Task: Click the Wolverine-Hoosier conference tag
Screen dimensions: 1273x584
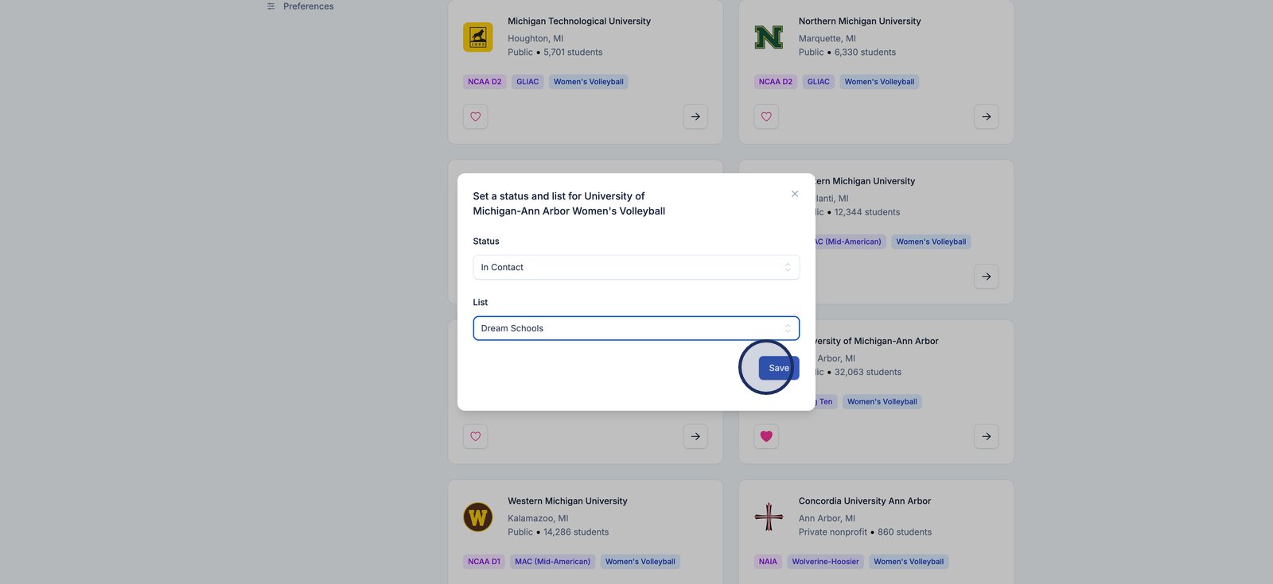Action: 825,562
